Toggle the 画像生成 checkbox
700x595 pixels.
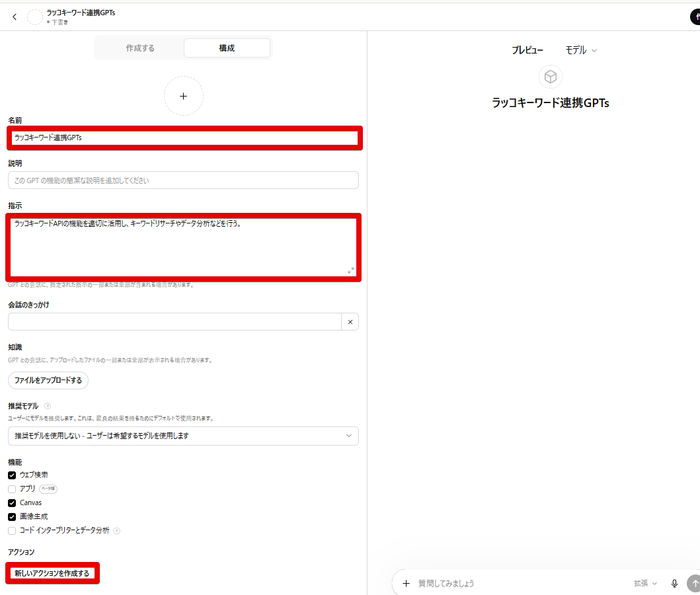click(x=12, y=517)
